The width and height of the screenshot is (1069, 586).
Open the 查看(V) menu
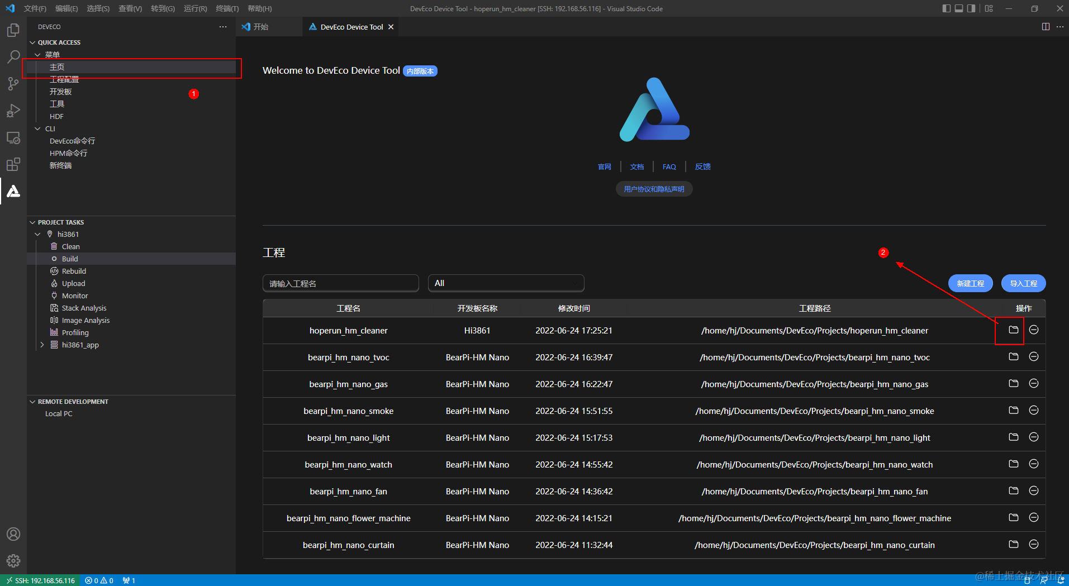tap(130, 8)
